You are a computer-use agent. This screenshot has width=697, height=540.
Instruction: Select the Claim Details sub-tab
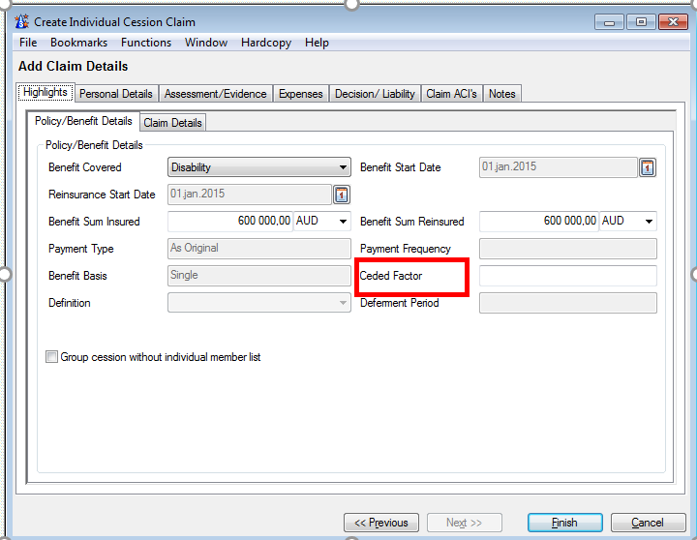coord(172,123)
